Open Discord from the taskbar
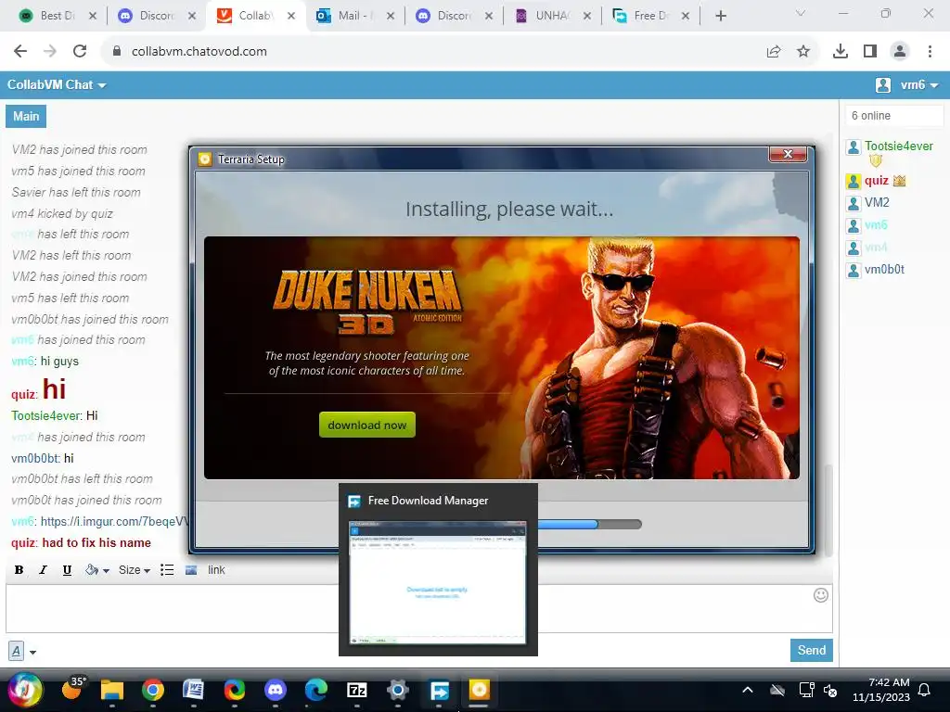 coord(275,690)
